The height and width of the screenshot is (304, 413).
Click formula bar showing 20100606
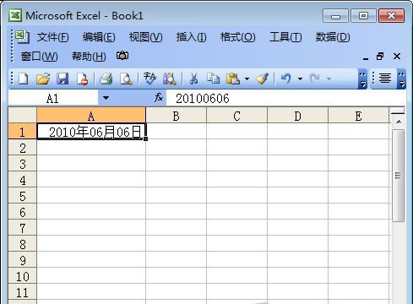pos(285,98)
